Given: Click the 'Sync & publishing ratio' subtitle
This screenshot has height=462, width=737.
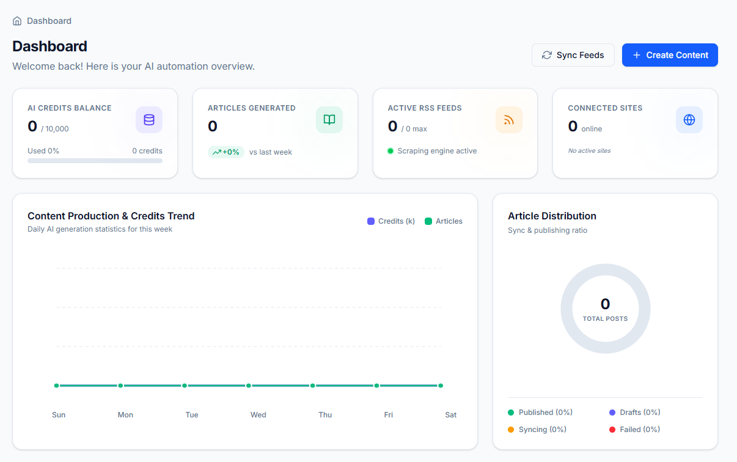Looking at the screenshot, I should (548, 230).
